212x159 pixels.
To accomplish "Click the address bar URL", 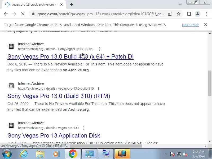I will 101,14.
